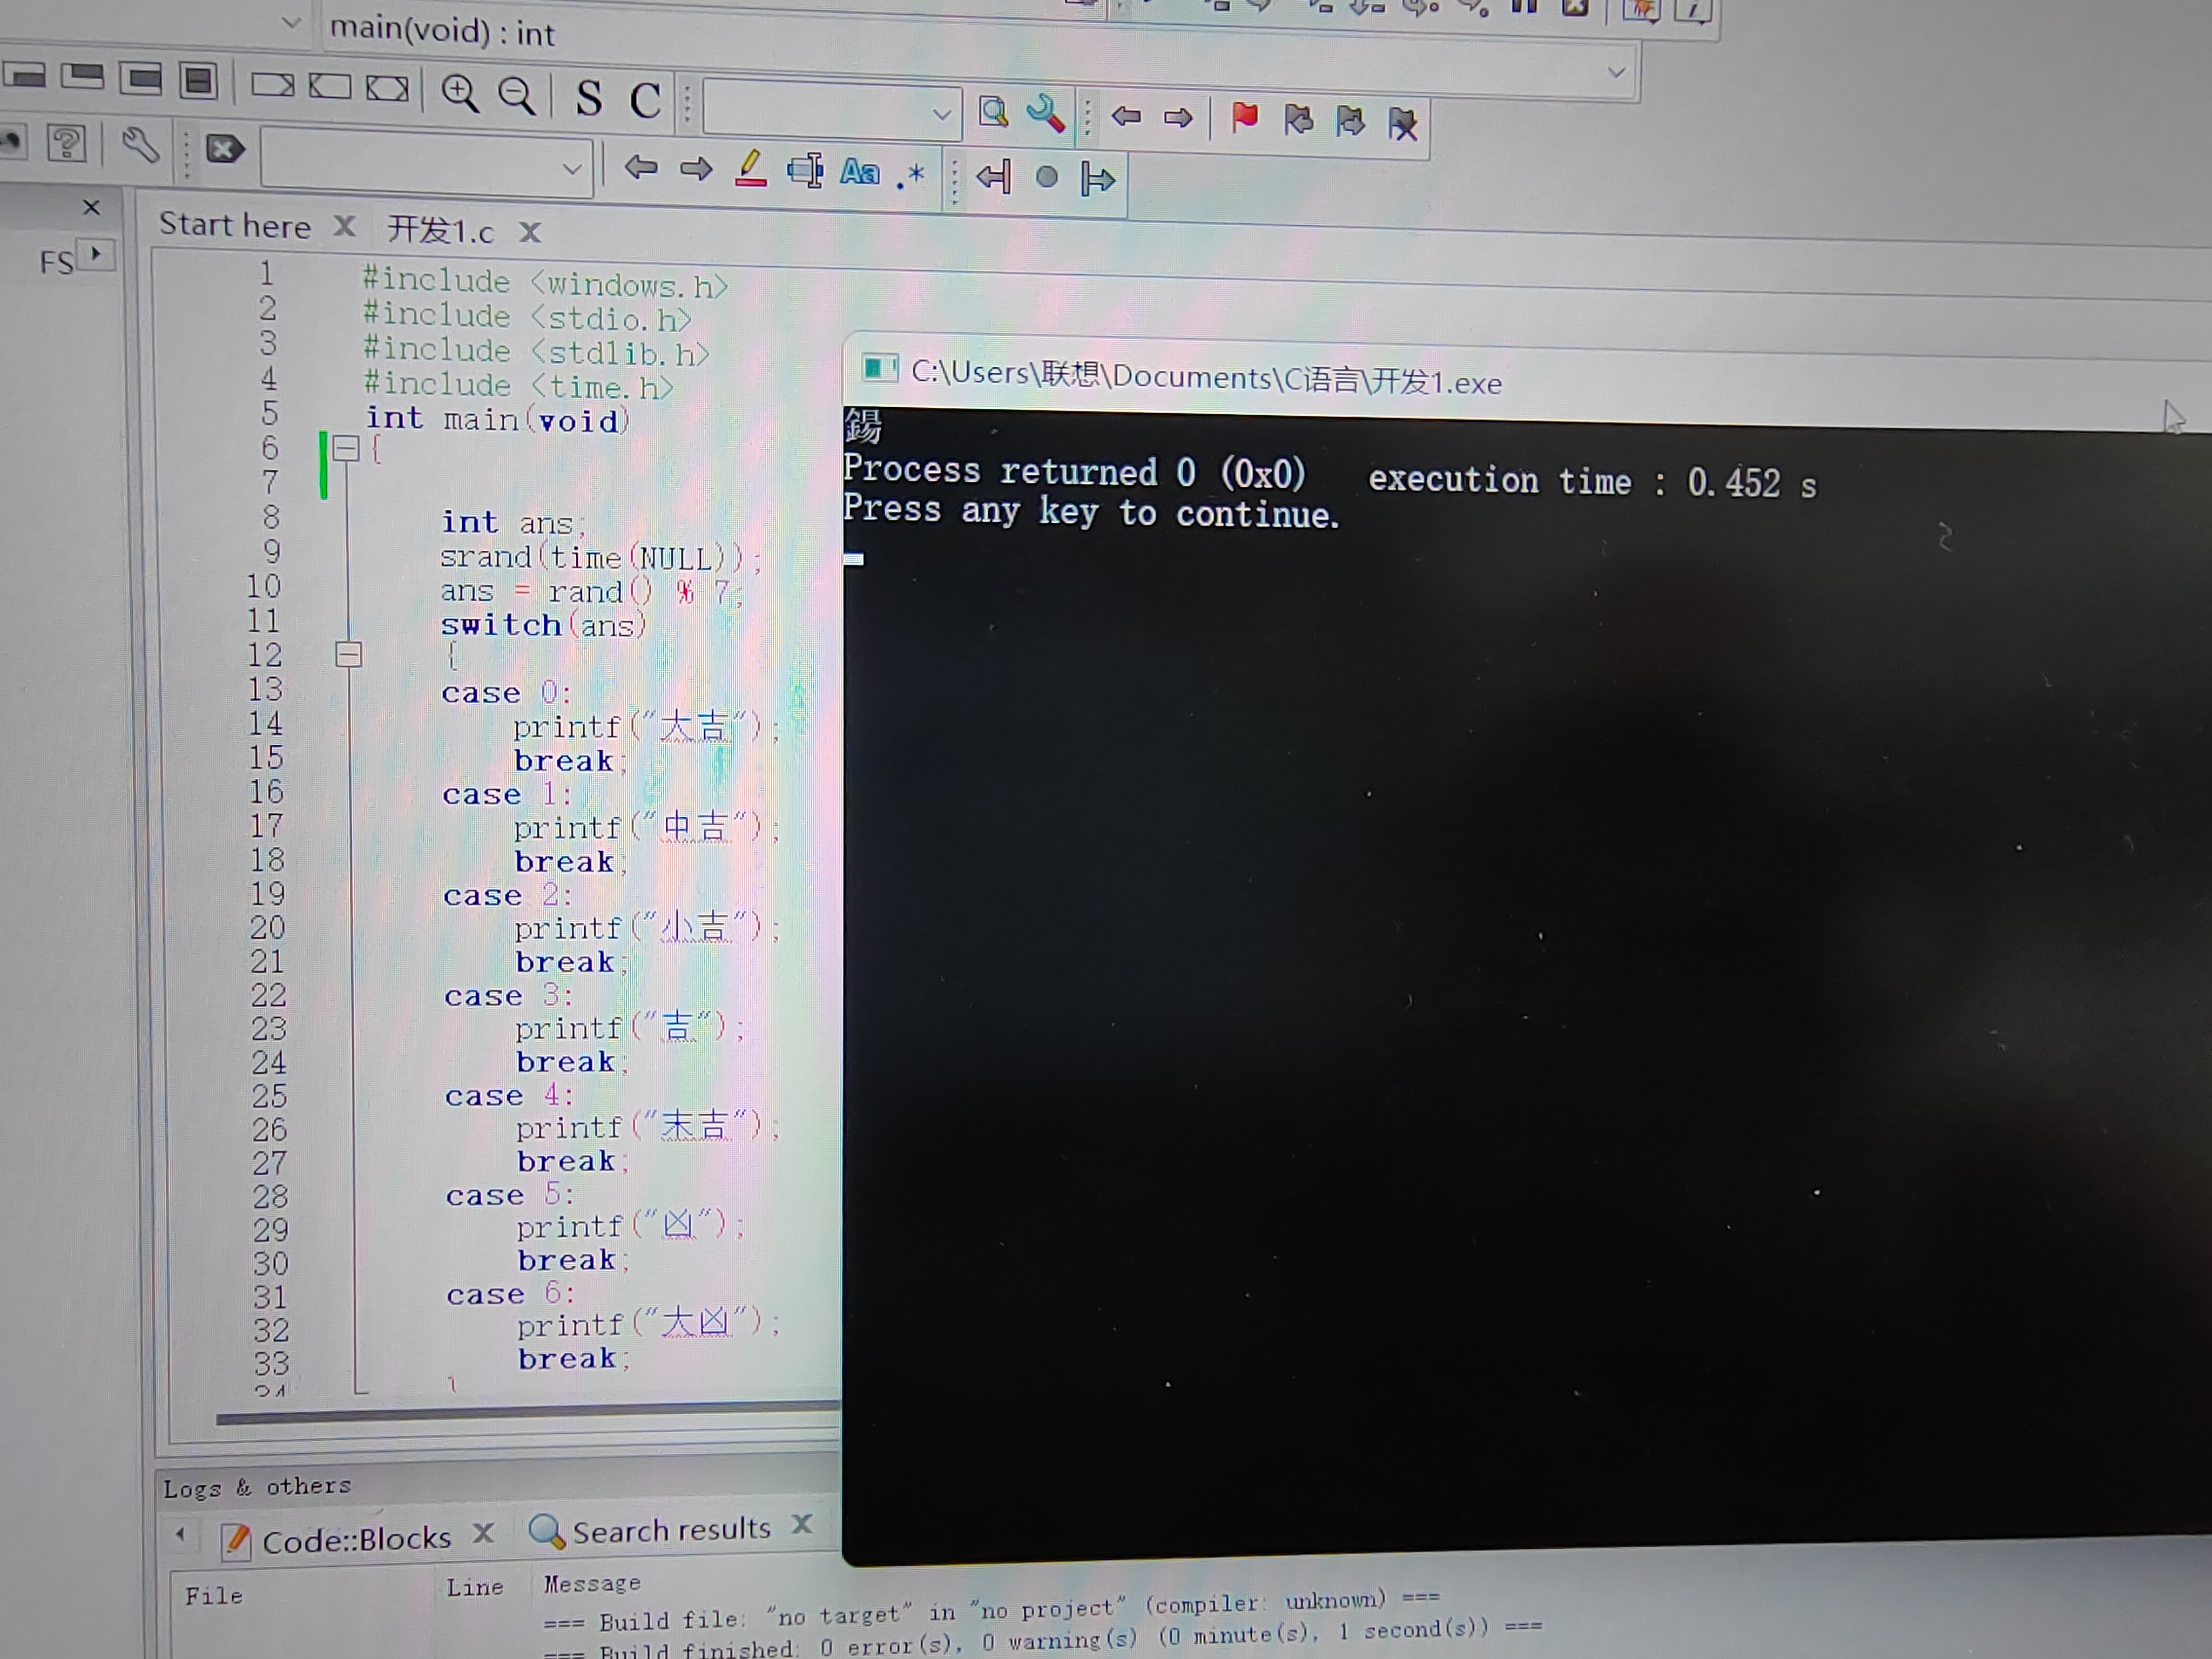Toggle the red bookmark flag
This screenshot has width=2212, height=1659.
click(x=1244, y=118)
